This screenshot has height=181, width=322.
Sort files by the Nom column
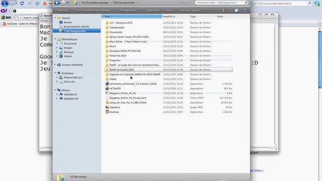(x=132, y=17)
